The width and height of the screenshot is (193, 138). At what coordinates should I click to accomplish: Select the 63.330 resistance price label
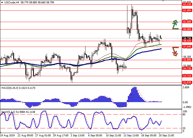pyautogui.click(x=187, y=5)
